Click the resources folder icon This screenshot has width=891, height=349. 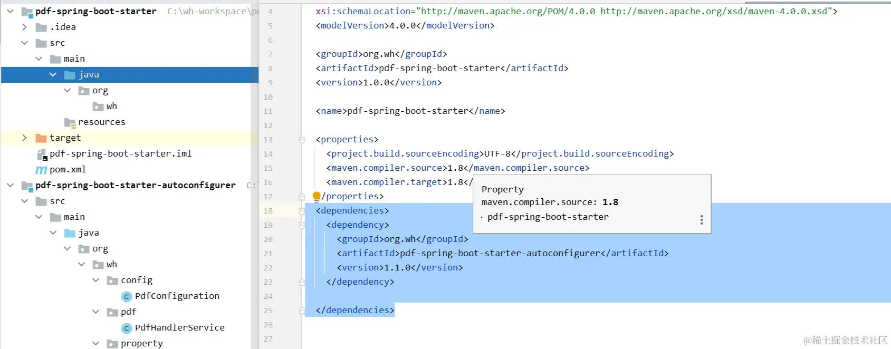click(x=70, y=123)
